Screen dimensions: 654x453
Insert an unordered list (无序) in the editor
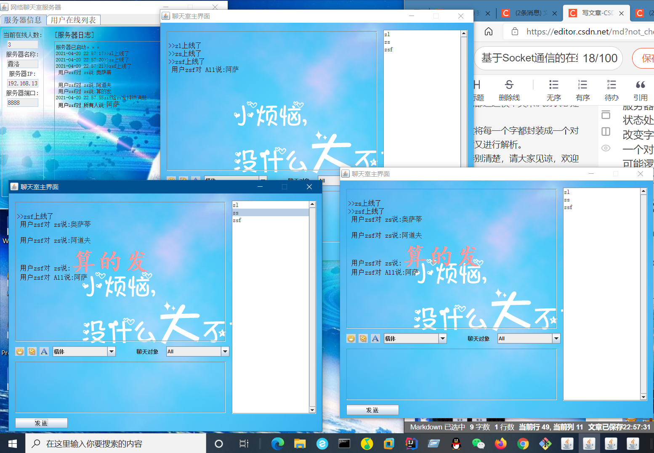pyautogui.click(x=553, y=85)
